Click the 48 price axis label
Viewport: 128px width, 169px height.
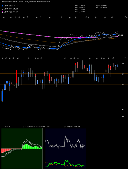pos(123,85)
